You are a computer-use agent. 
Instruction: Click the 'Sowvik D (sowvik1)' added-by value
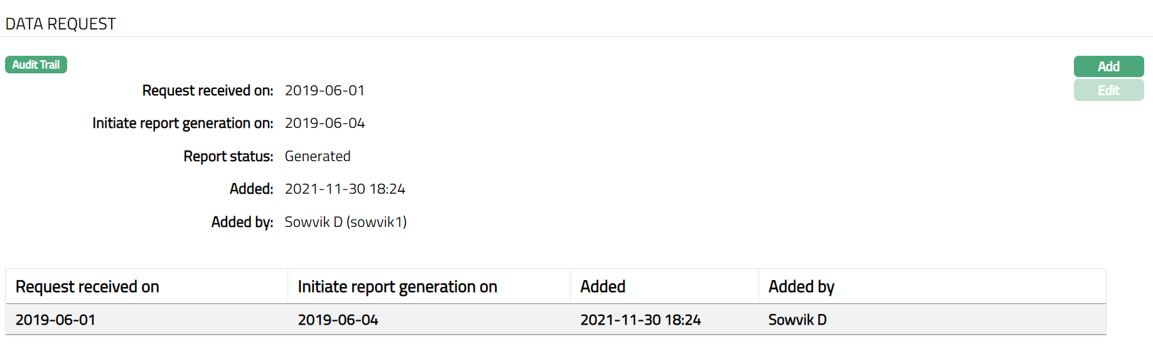(x=345, y=222)
